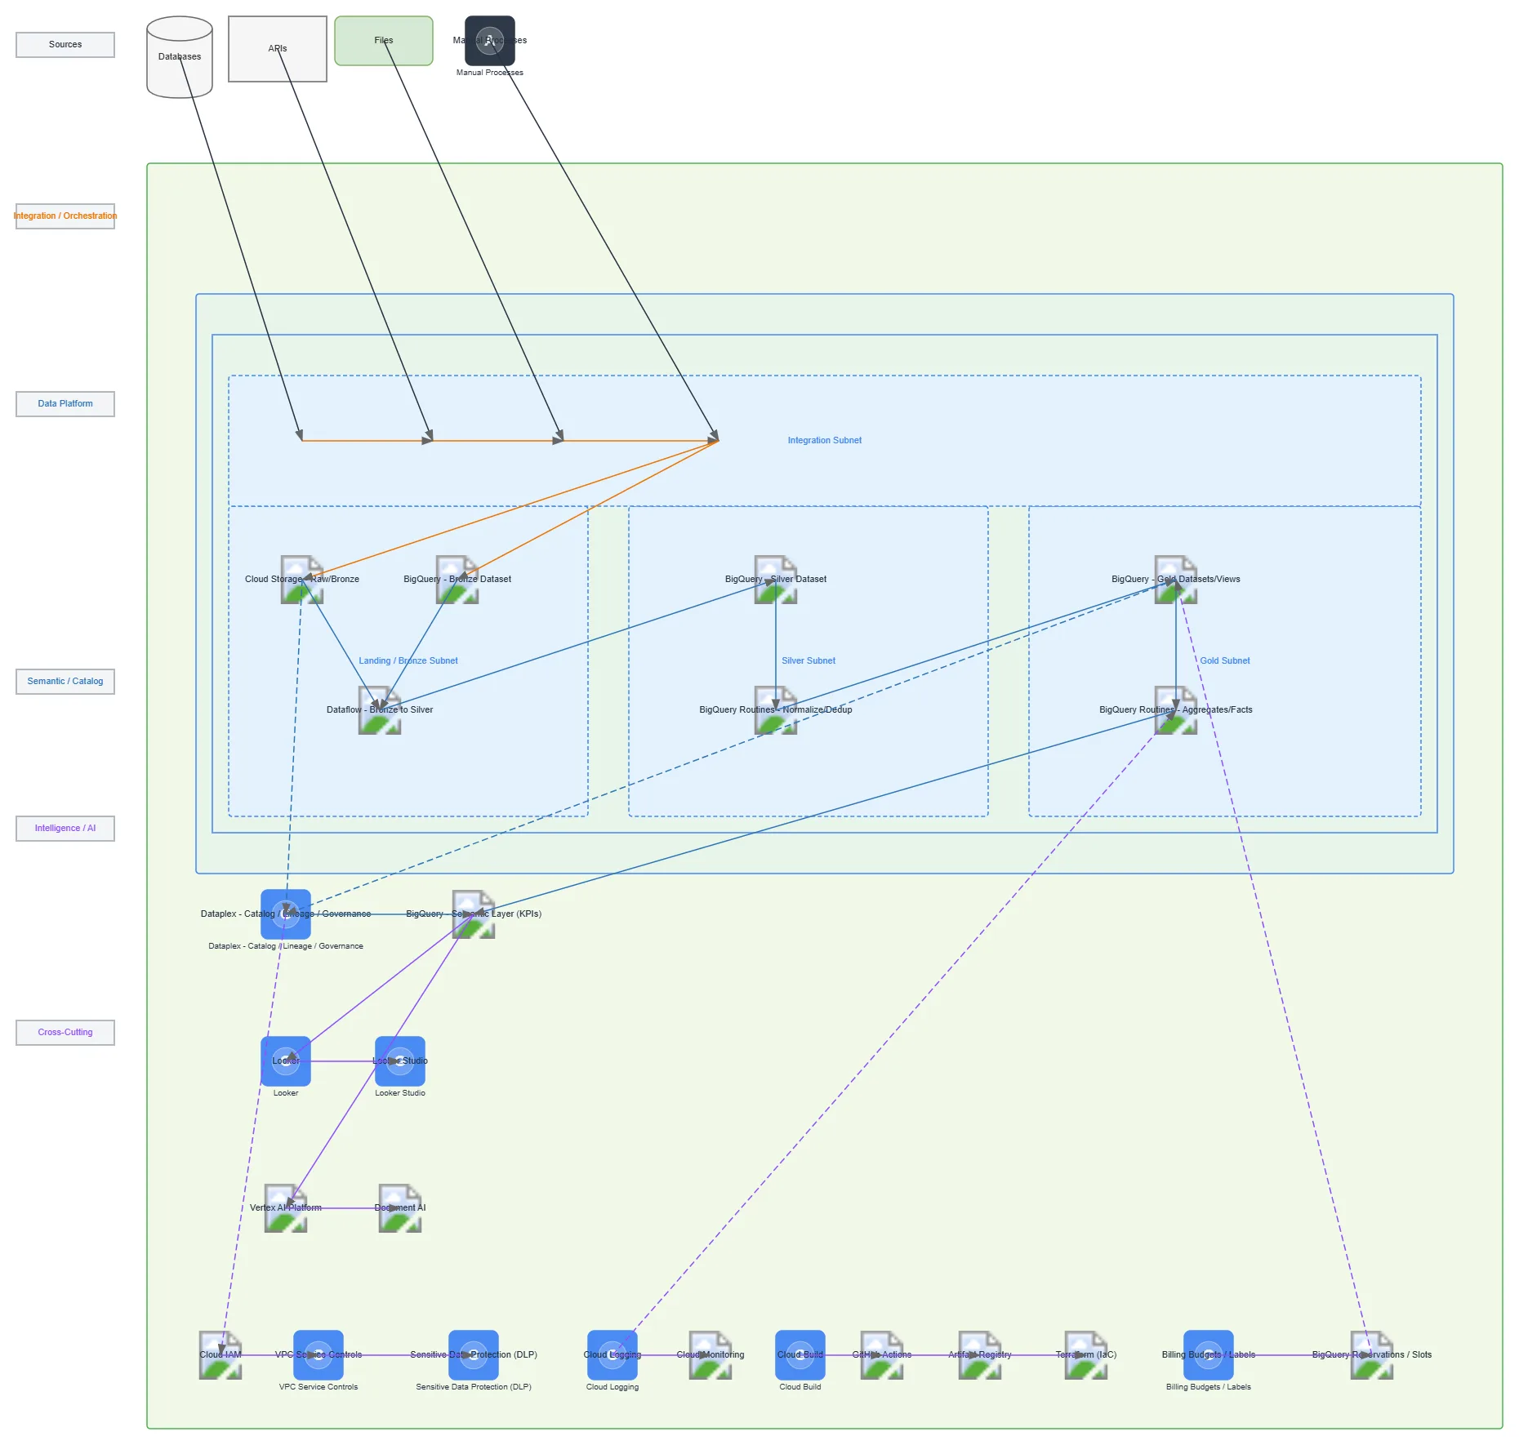
Task: Select the Terraform (IaC) icon
Action: 1086,1355
